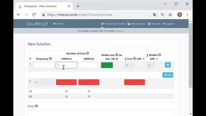Click the 2000mm cuts input field
The height and width of the screenshot is (116, 206).
coord(89,65)
